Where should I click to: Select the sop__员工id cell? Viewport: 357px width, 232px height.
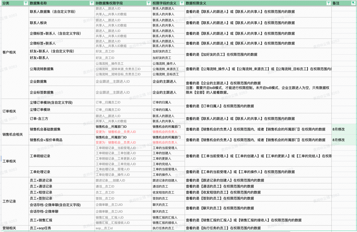click(123, 228)
